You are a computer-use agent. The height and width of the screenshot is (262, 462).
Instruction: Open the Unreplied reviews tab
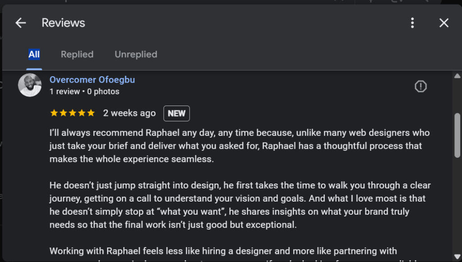(x=136, y=54)
